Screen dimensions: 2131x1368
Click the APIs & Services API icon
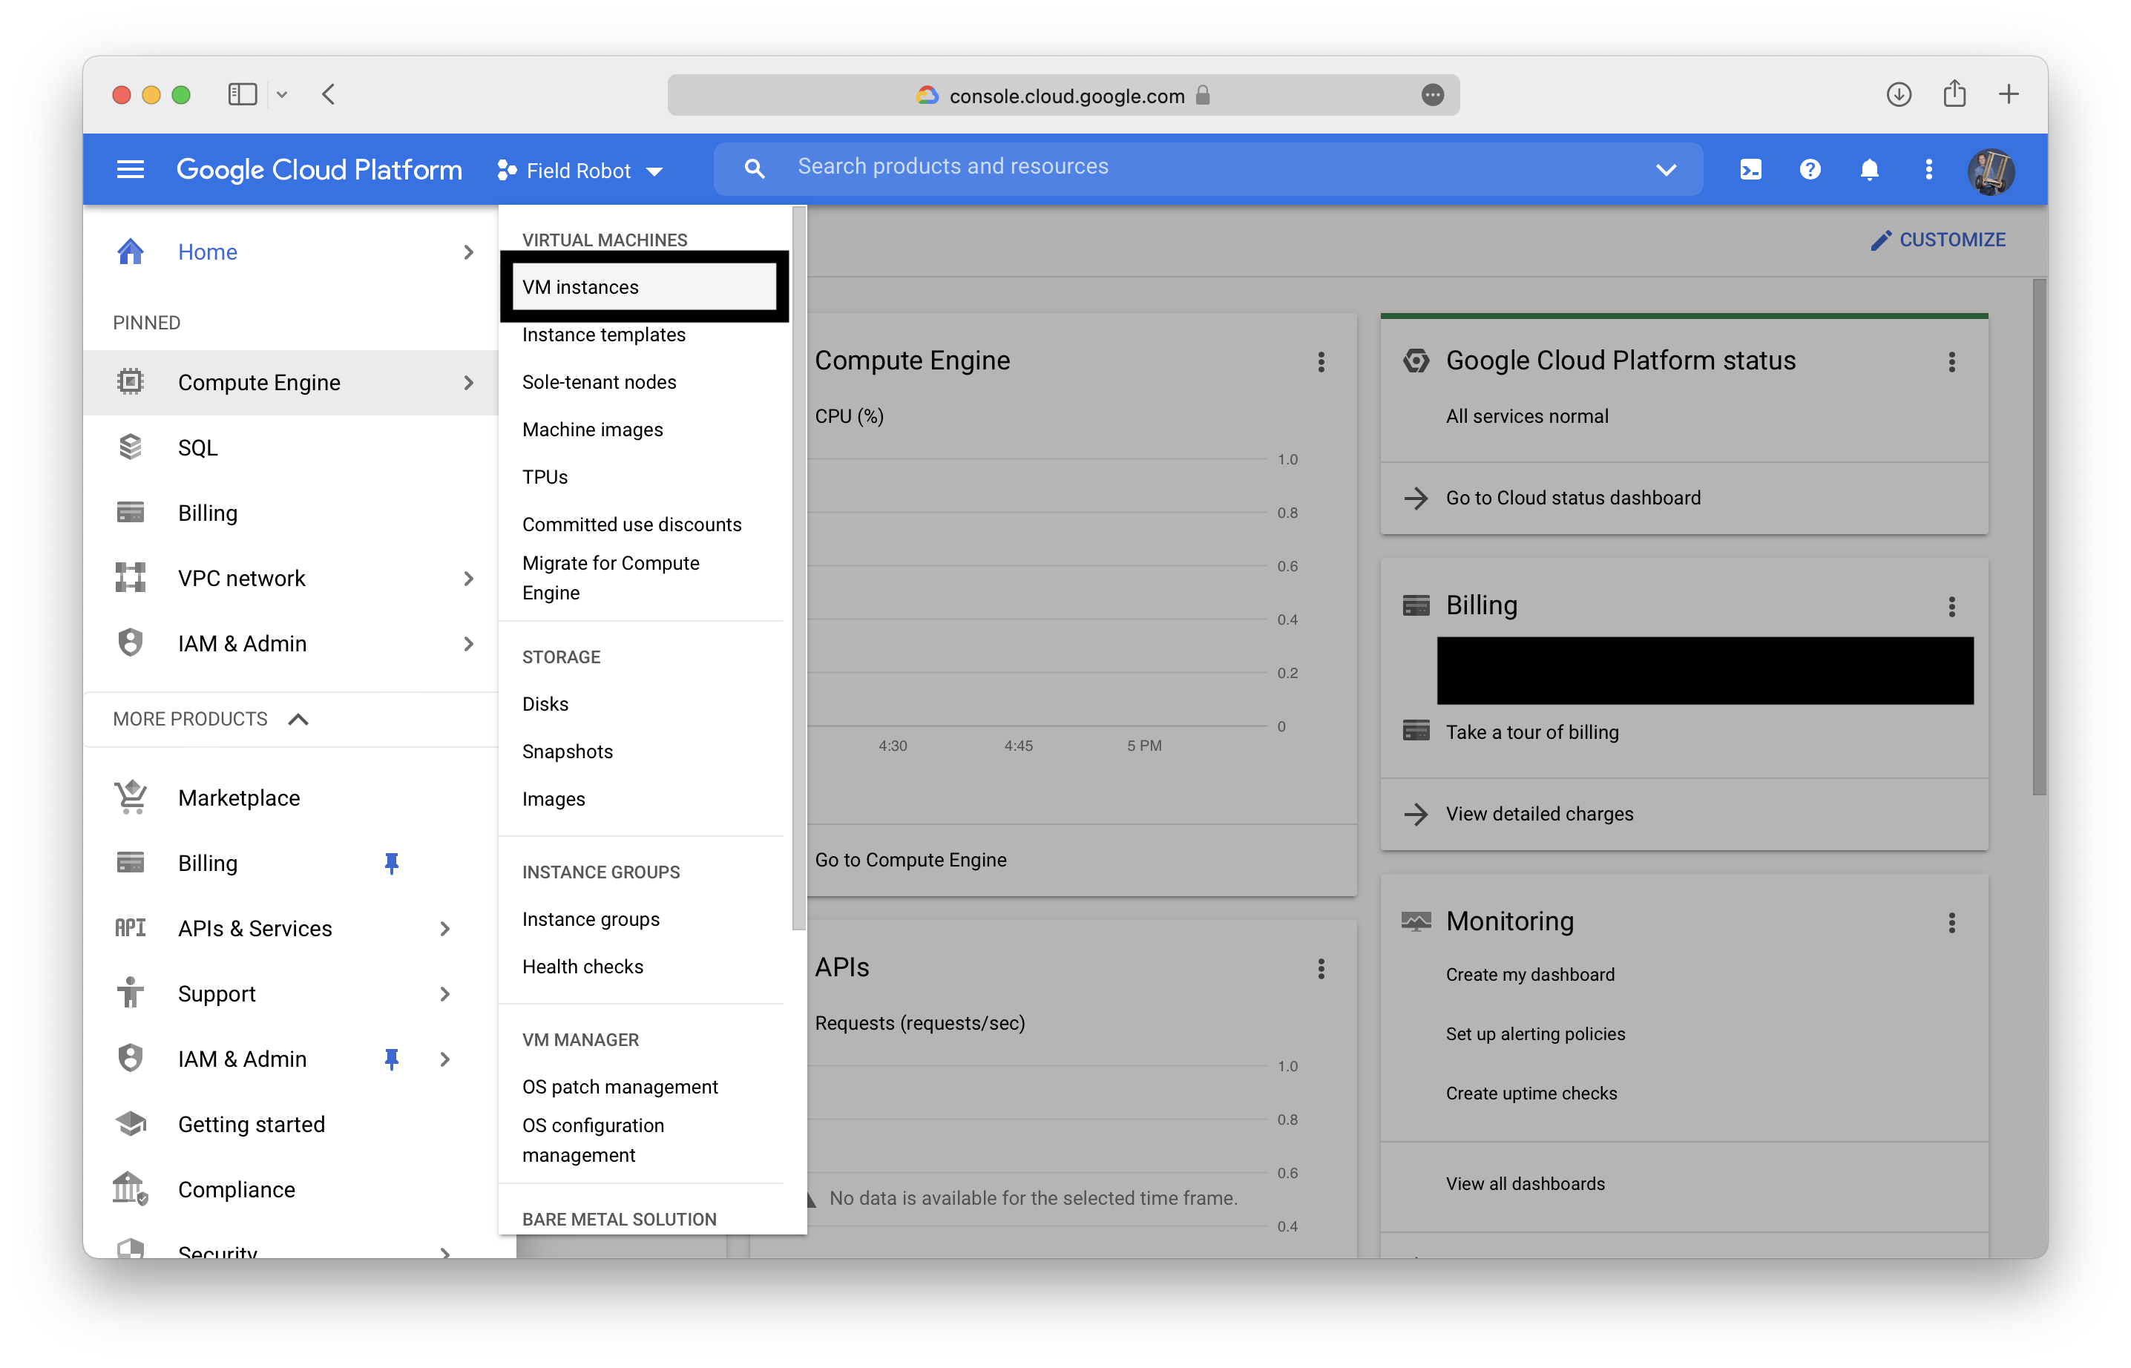[x=131, y=927]
